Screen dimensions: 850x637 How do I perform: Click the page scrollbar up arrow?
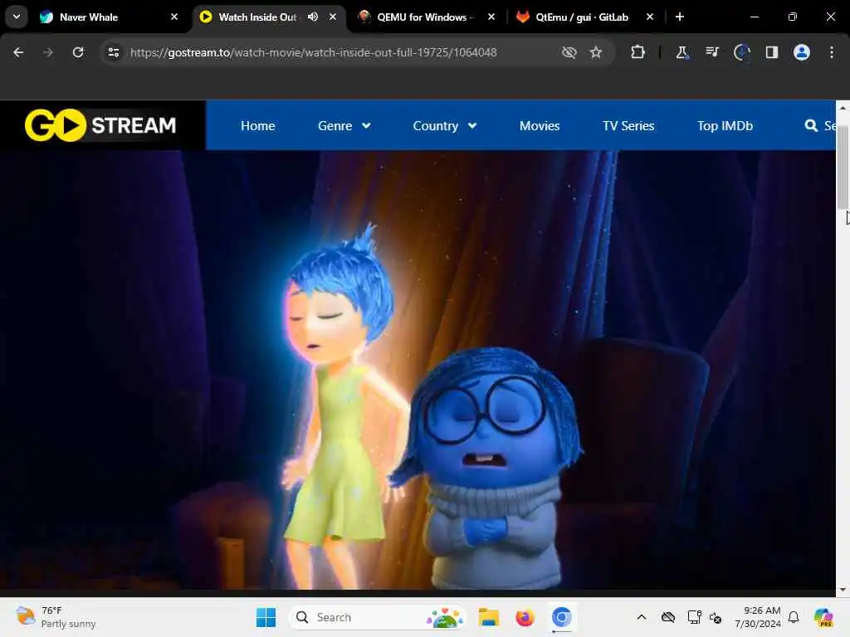pos(843,108)
